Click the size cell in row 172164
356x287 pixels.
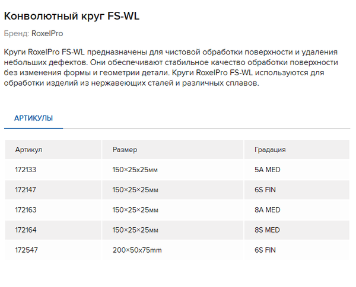(135, 230)
